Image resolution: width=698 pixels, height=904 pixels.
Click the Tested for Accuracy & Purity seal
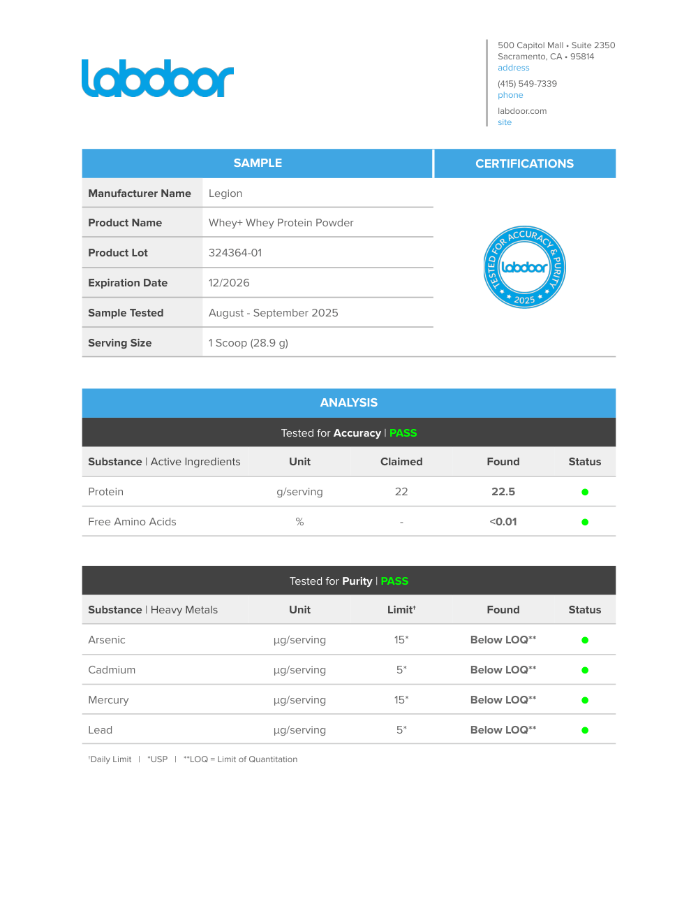[524, 267]
